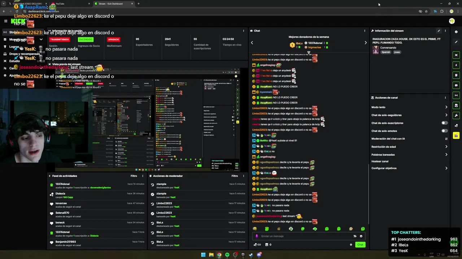
Task: Click the Kick logo in the header
Action: 18,21
